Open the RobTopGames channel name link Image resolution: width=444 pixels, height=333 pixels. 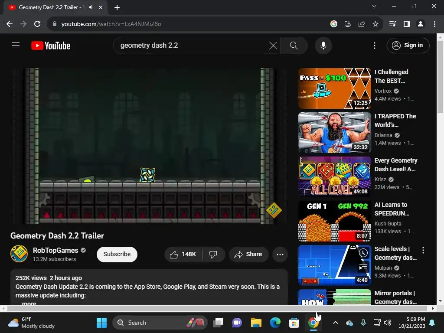[55, 250]
